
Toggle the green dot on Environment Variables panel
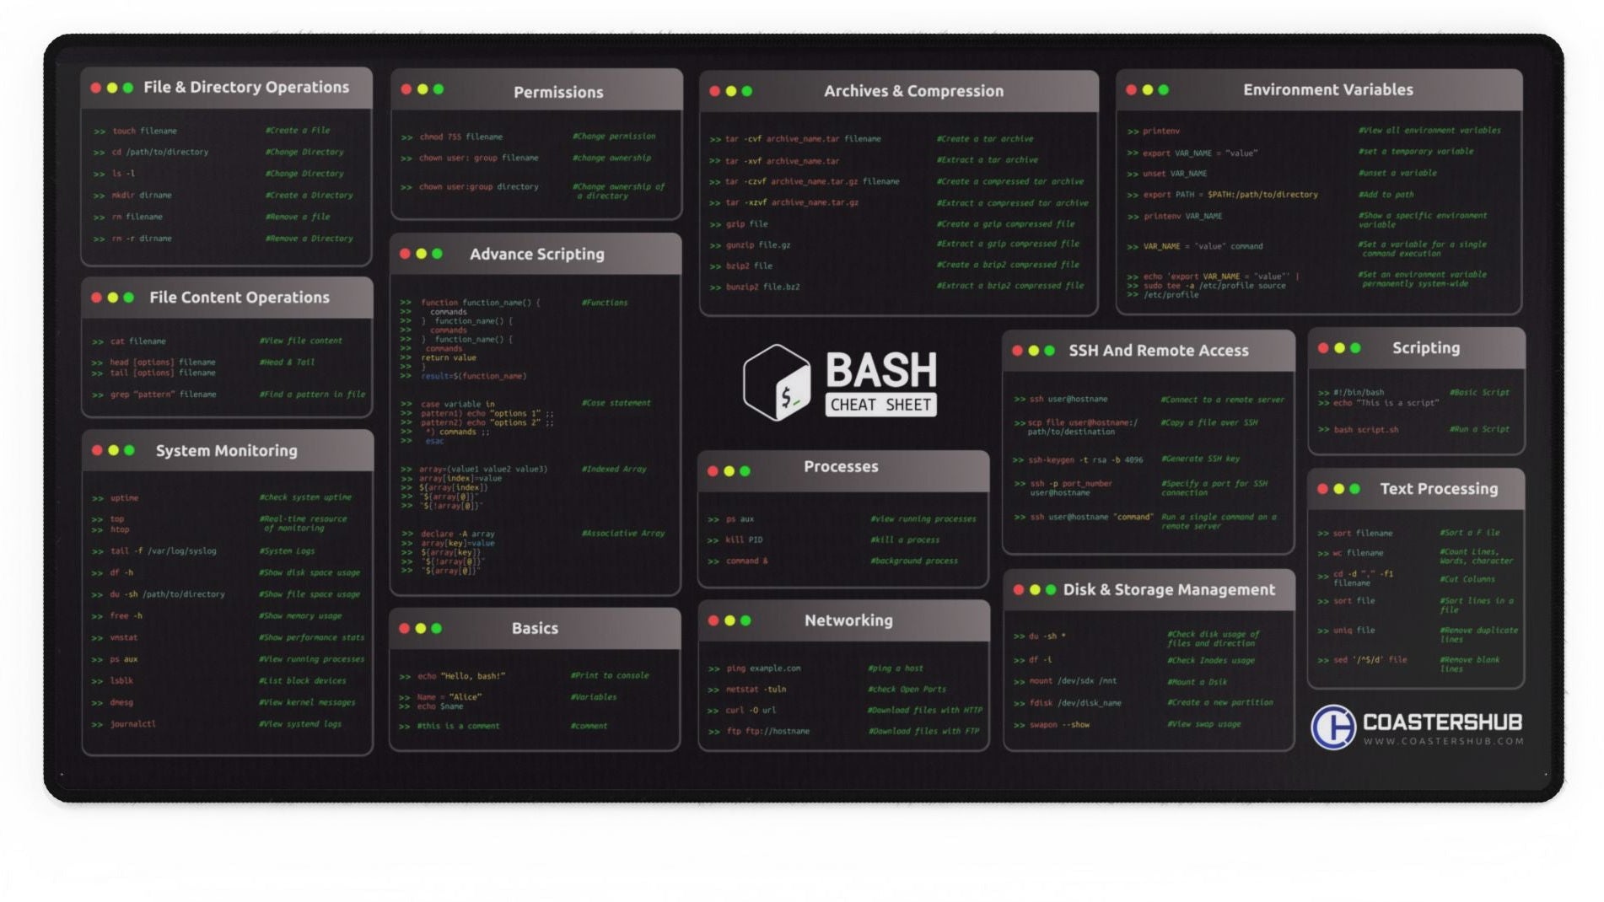point(1162,90)
